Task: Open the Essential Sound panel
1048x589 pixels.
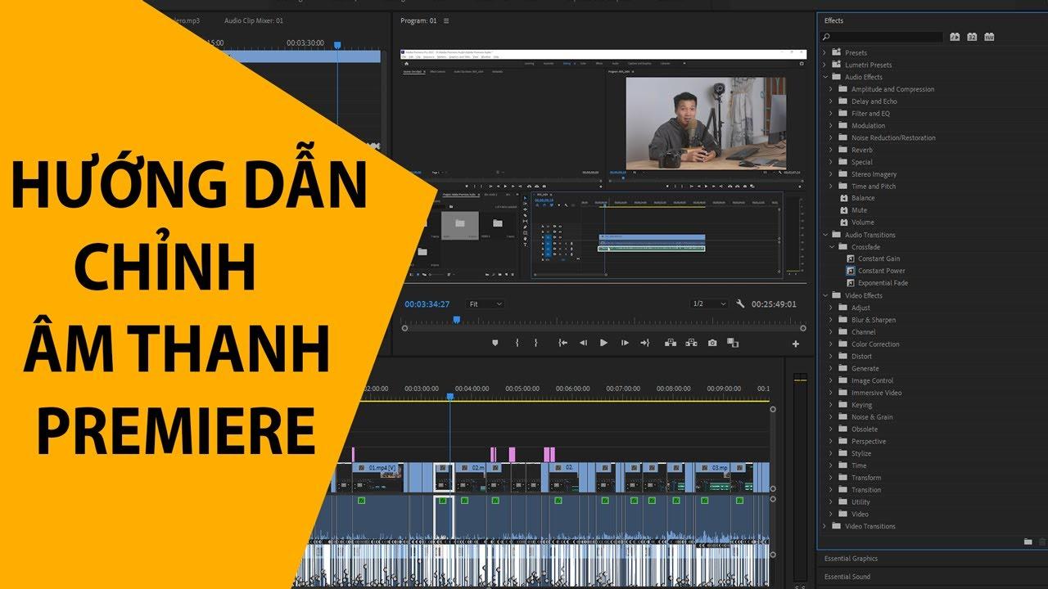Action: pos(847,577)
